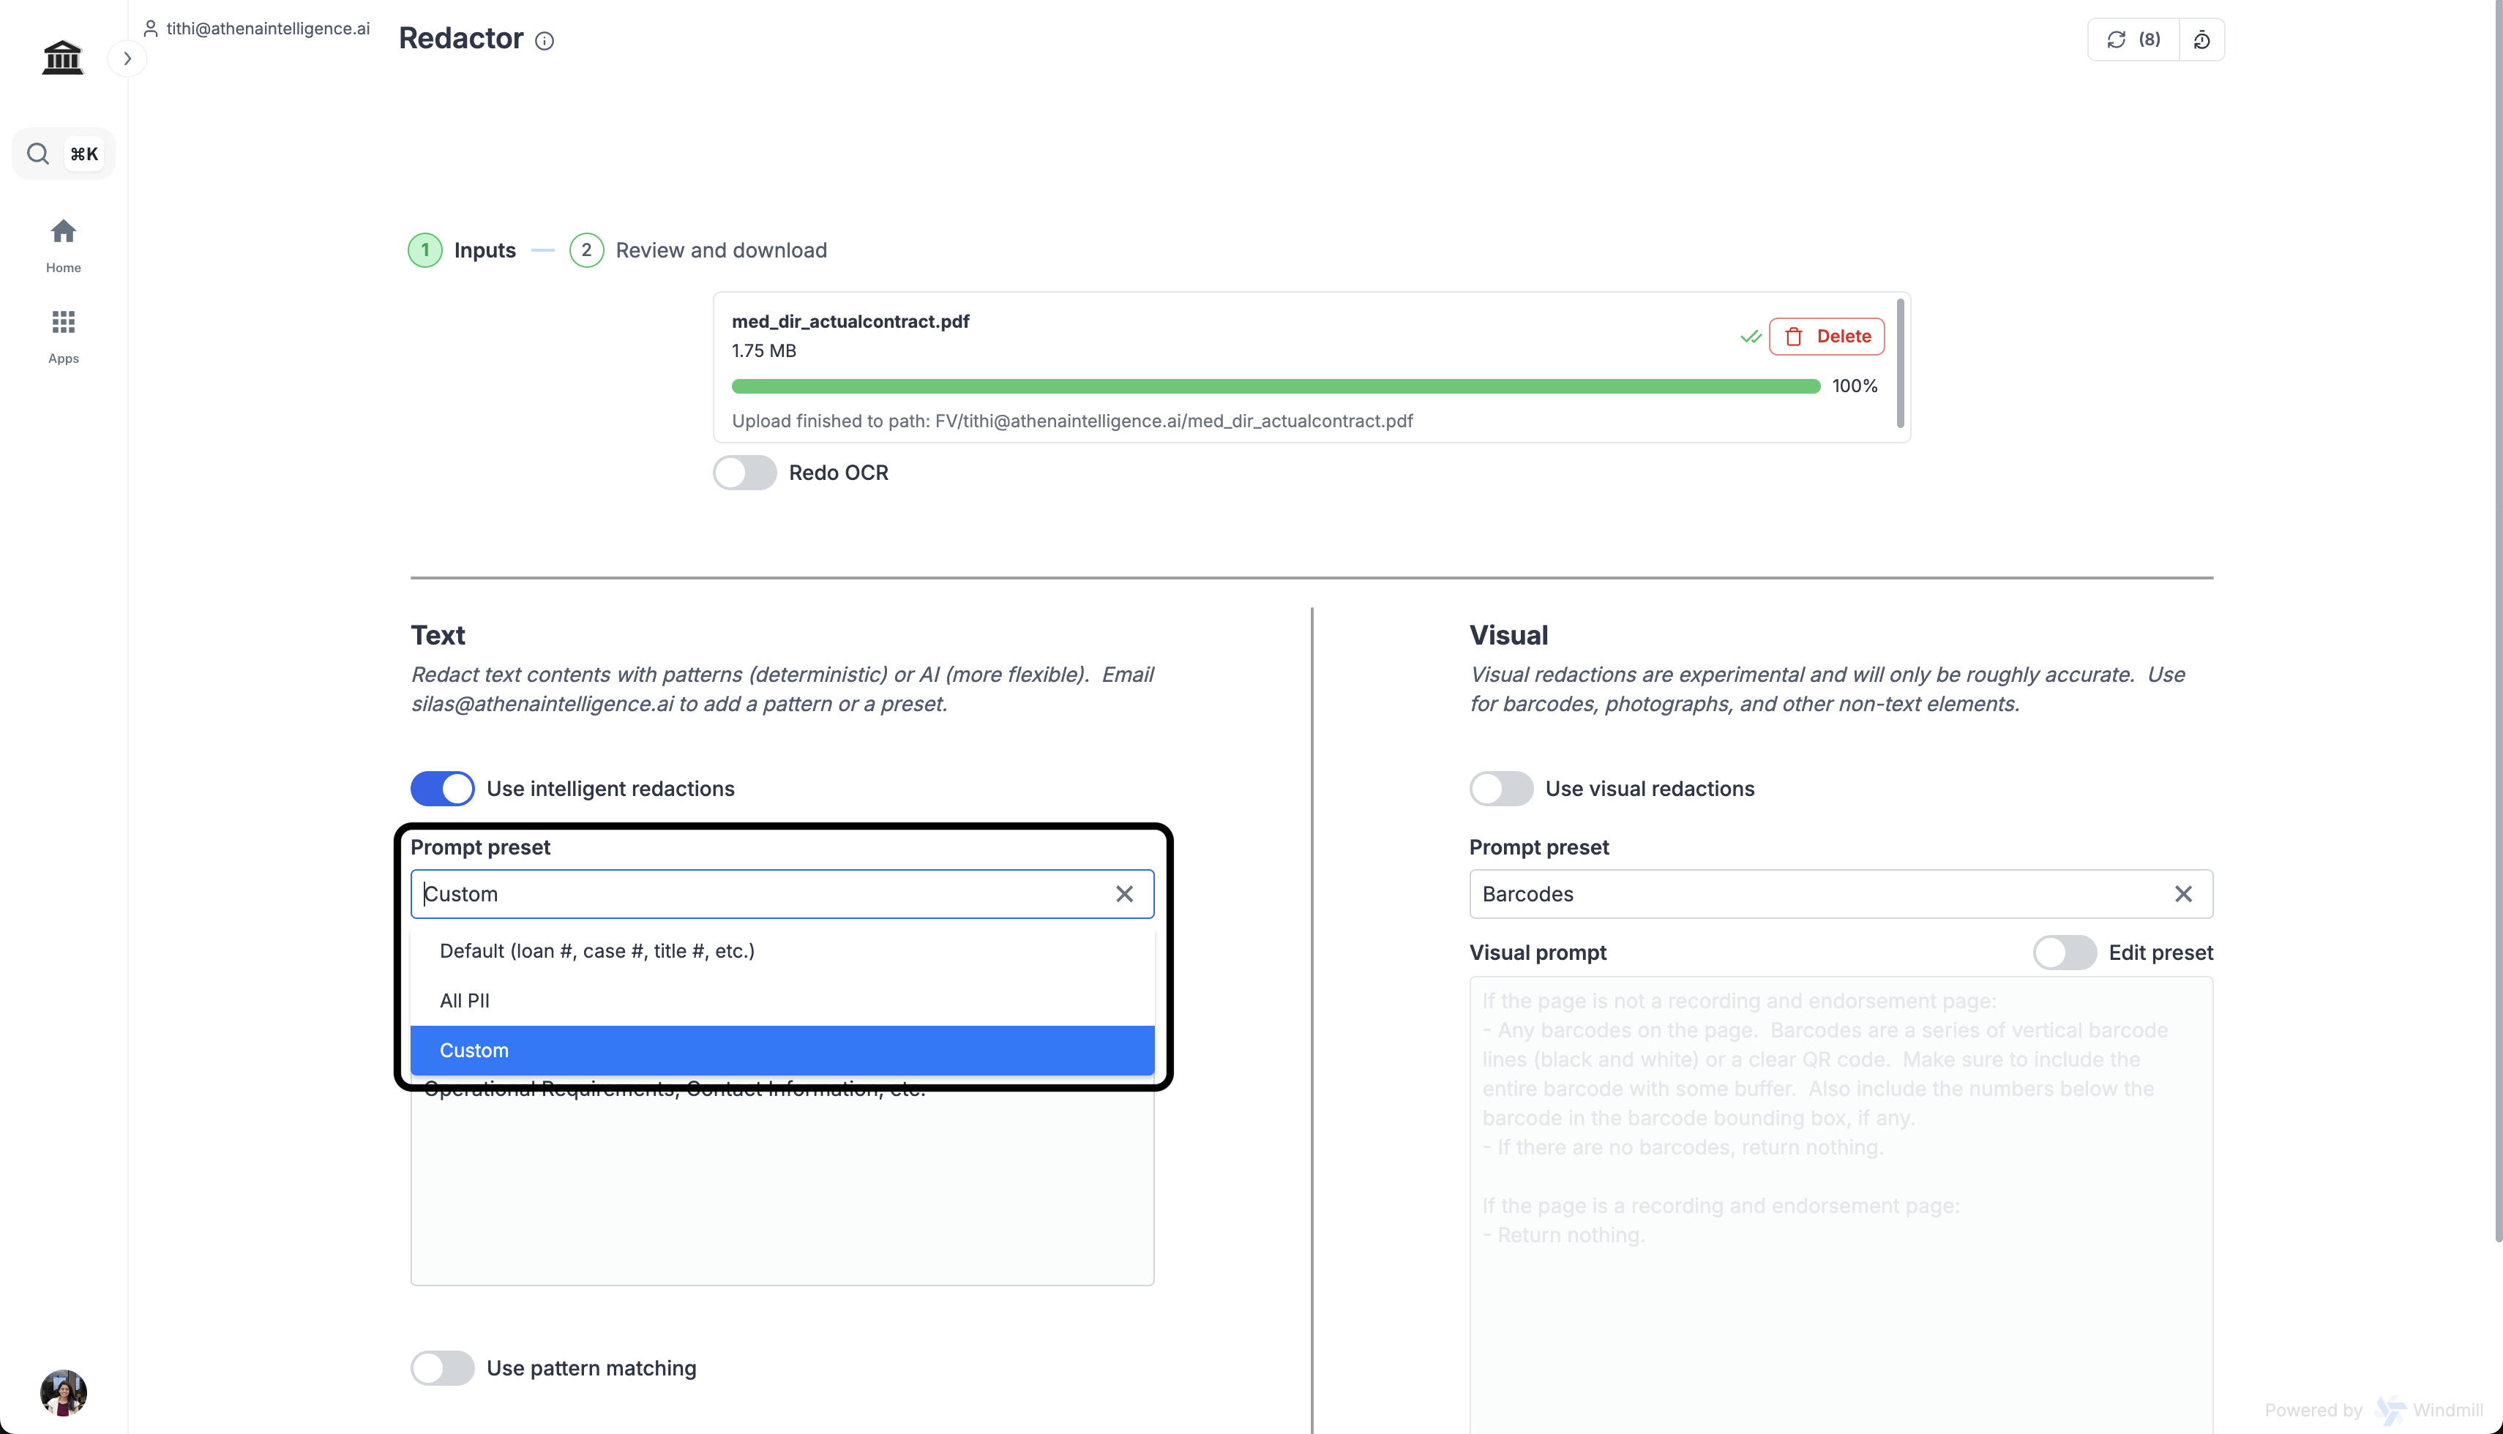Screen dimensions: 2503x1434
Task: Click the Athena building logo icon
Action: (x=62, y=57)
